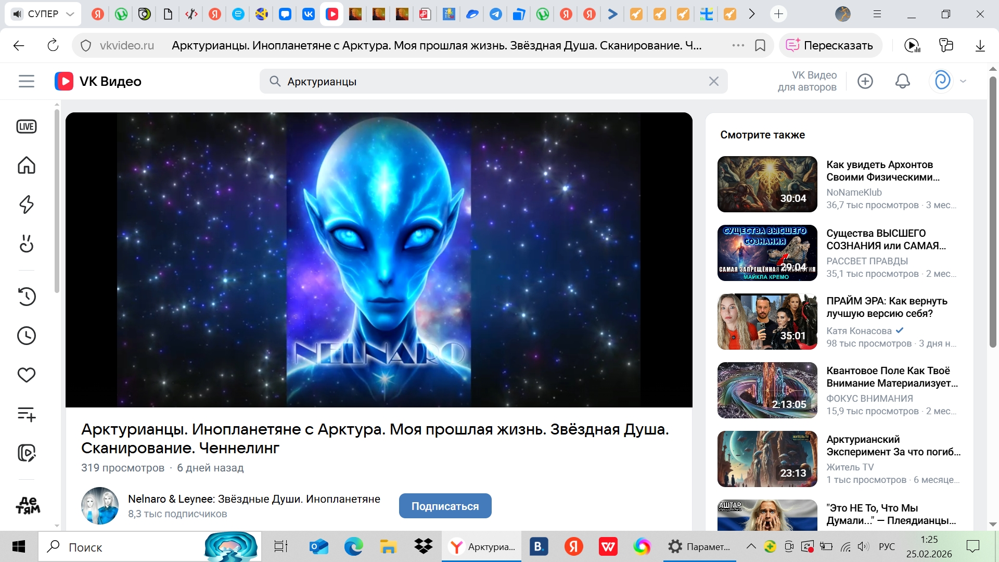Open the browser main menu lines
The image size is (999, 562).
(x=877, y=14)
